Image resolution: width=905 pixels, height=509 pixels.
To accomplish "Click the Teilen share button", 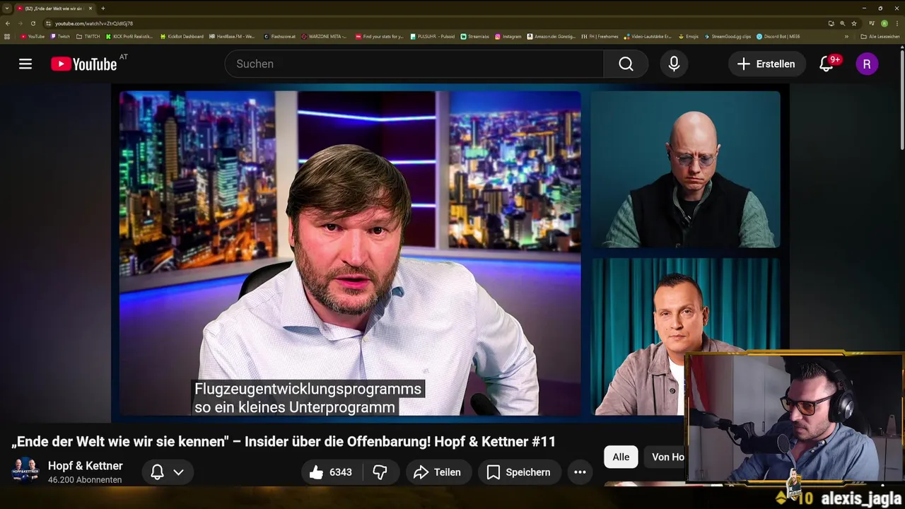I will pos(437,472).
